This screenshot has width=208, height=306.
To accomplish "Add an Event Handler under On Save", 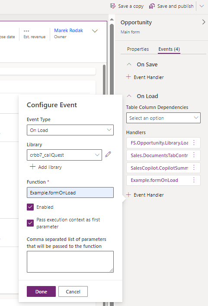I will [x=145, y=77].
